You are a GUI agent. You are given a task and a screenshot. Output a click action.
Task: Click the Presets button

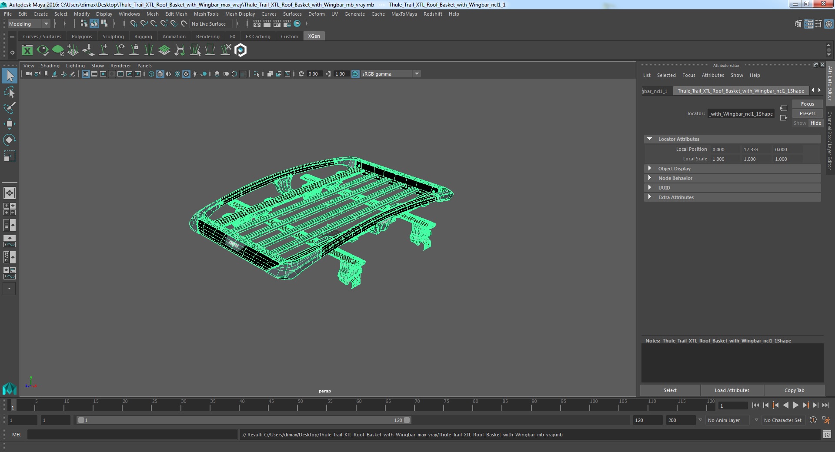coord(808,113)
